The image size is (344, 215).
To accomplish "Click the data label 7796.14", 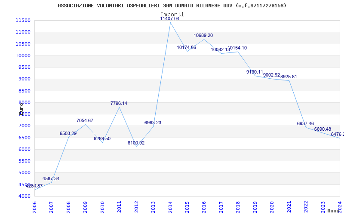I will (119, 103).
